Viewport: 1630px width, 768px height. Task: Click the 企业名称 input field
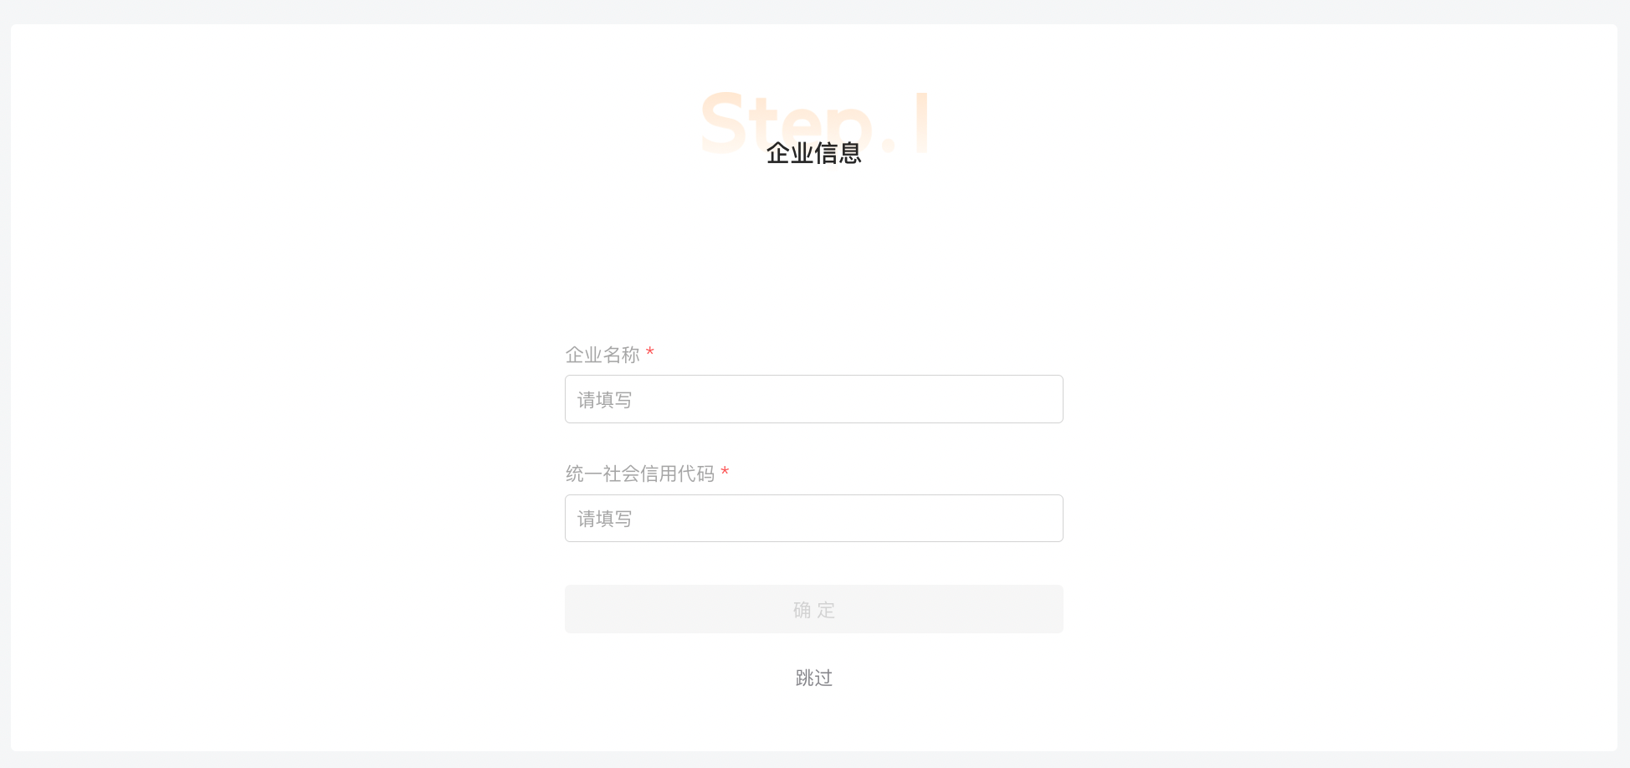pos(813,399)
